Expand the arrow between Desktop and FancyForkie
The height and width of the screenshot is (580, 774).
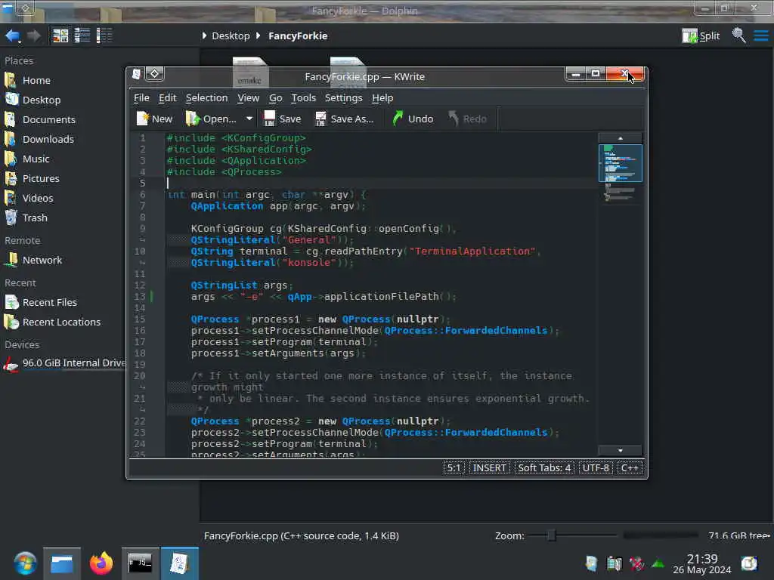(259, 36)
